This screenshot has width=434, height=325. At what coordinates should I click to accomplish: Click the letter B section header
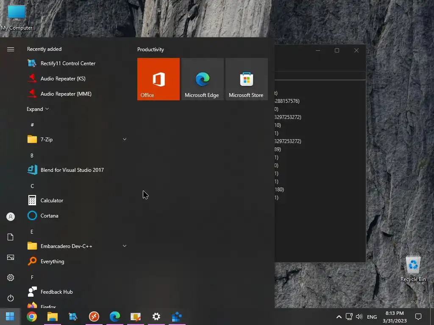pos(32,156)
